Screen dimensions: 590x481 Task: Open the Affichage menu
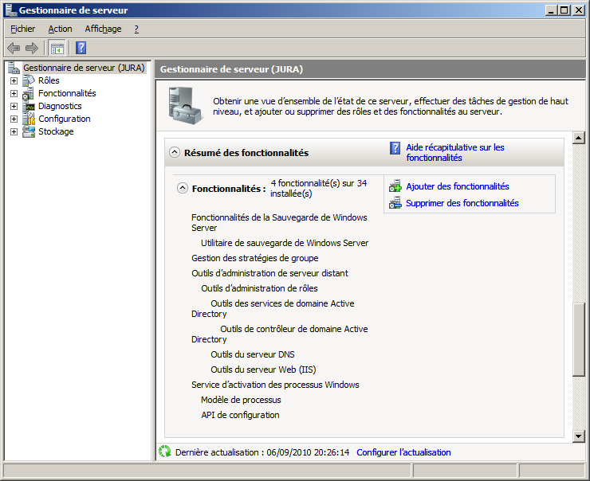103,29
